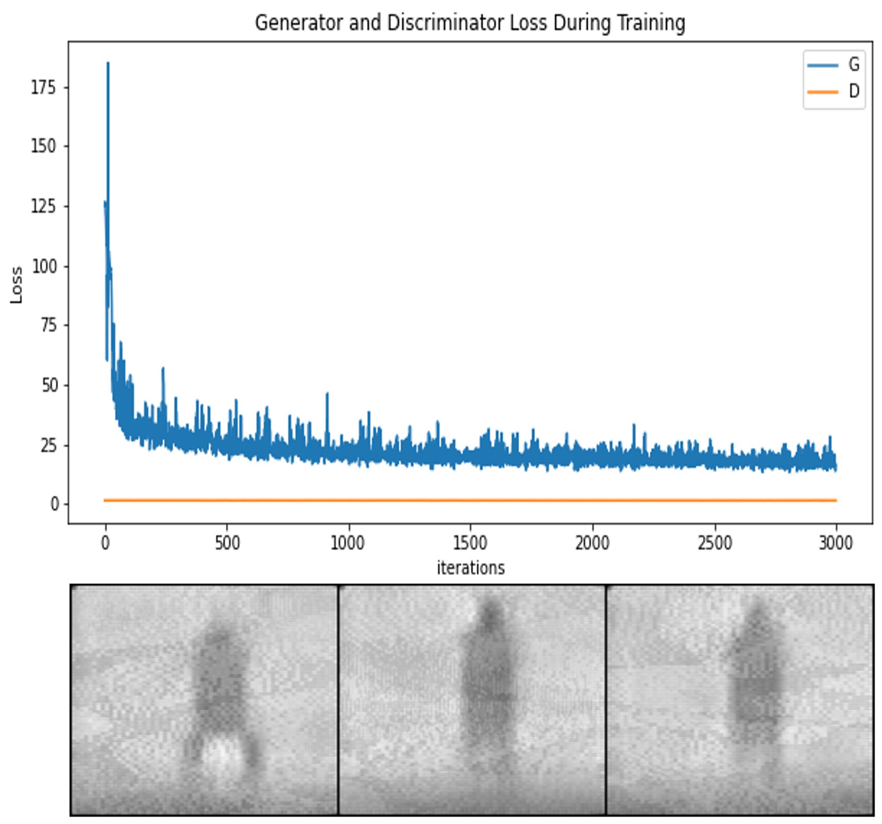This screenshot has height=824, width=882.
Task: Select the blue line swatch in the legend
Action: tap(822, 65)
